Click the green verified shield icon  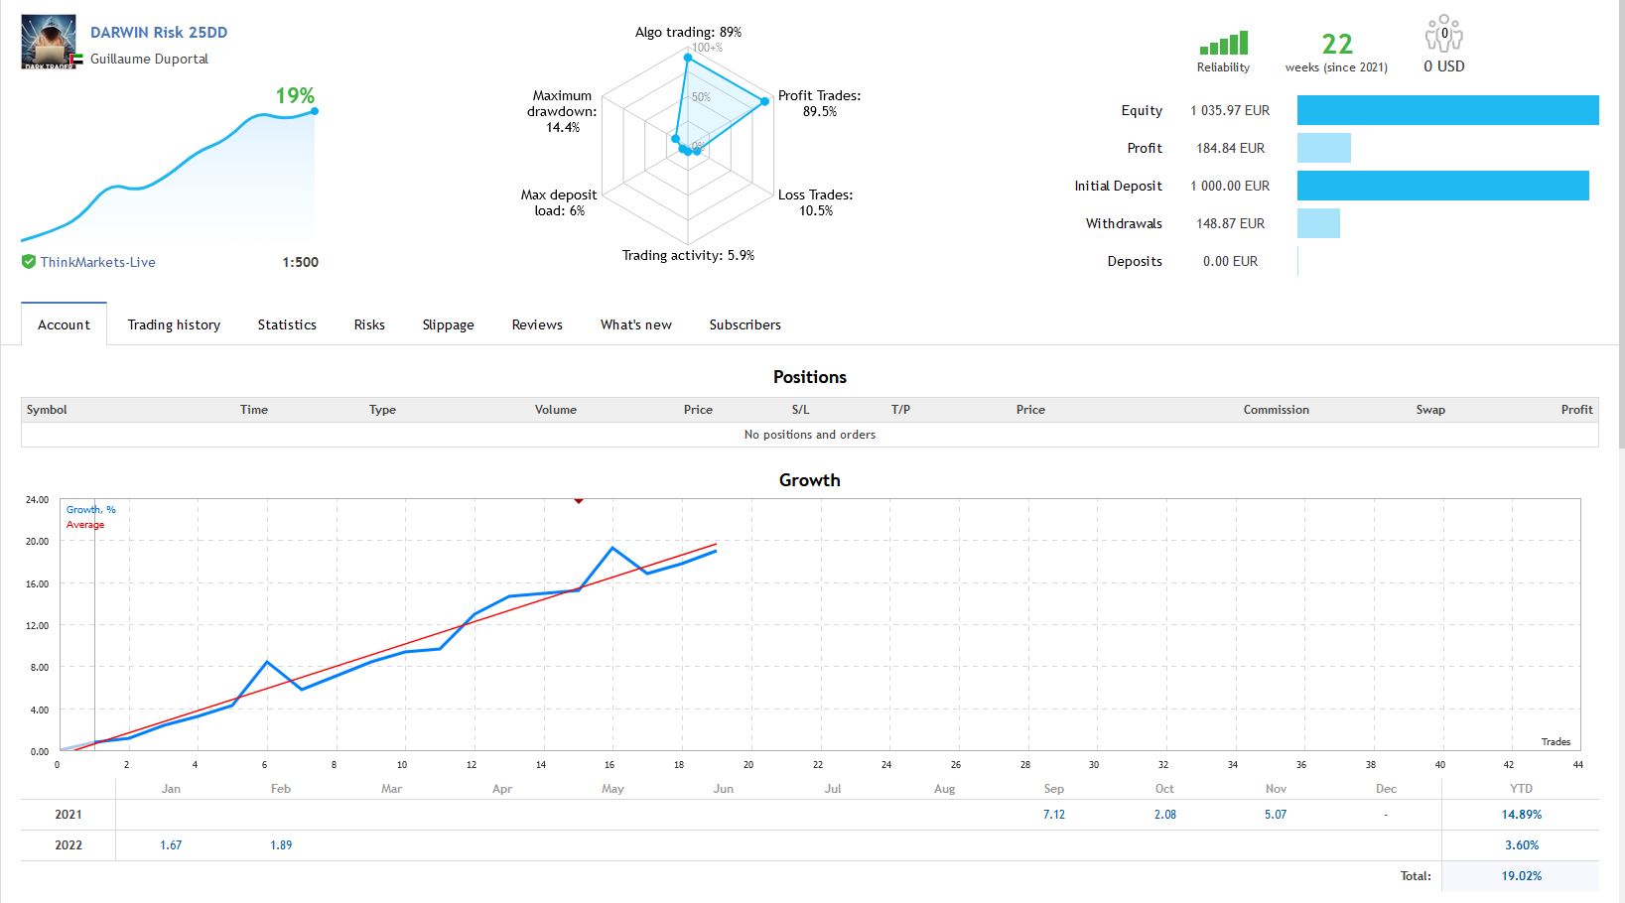pyautogui.click(x=29, y=262)
